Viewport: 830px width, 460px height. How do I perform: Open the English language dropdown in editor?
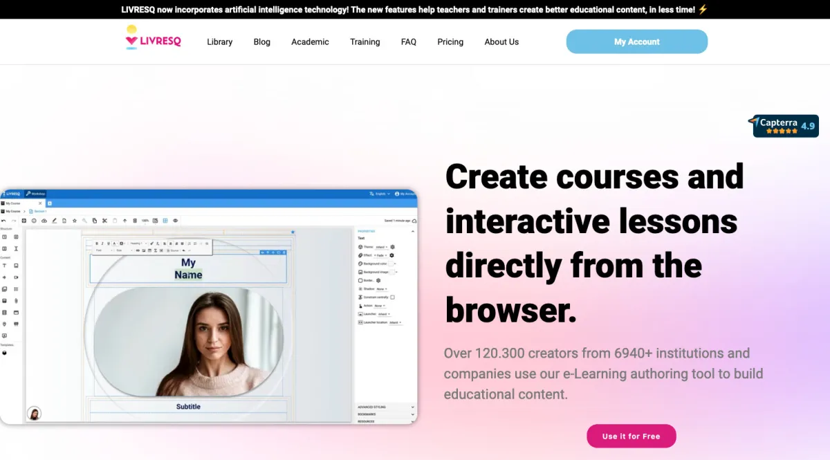click(380, 194)
